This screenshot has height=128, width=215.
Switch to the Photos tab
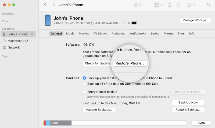(168, 34)
